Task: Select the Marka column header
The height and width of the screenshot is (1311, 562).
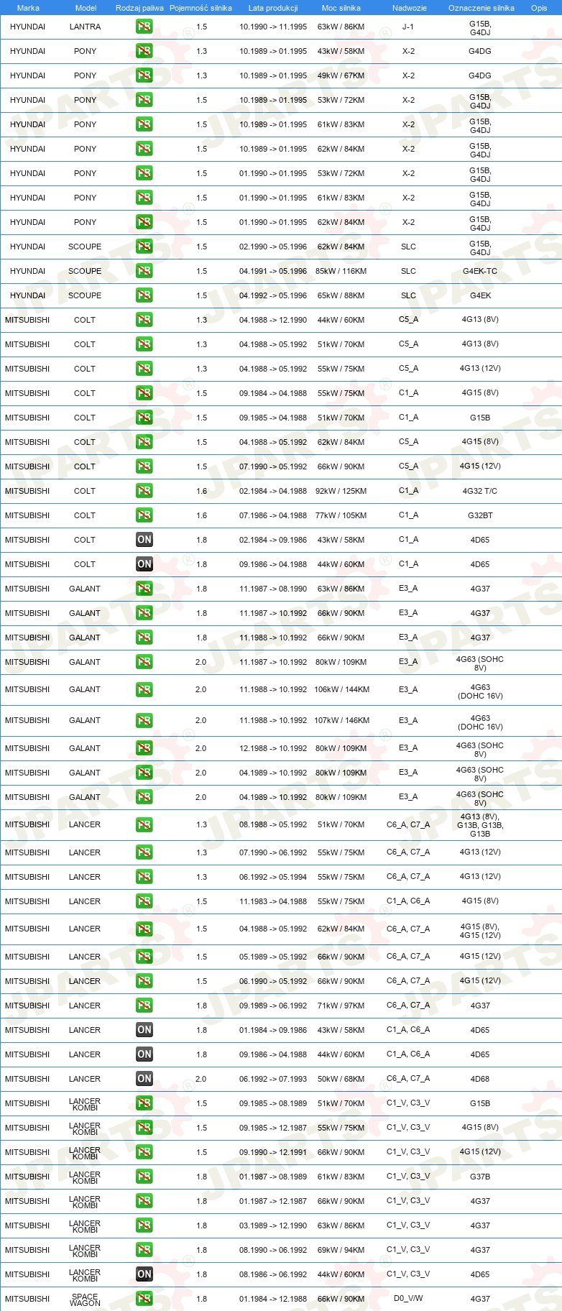Action: [x=28, y=8]
